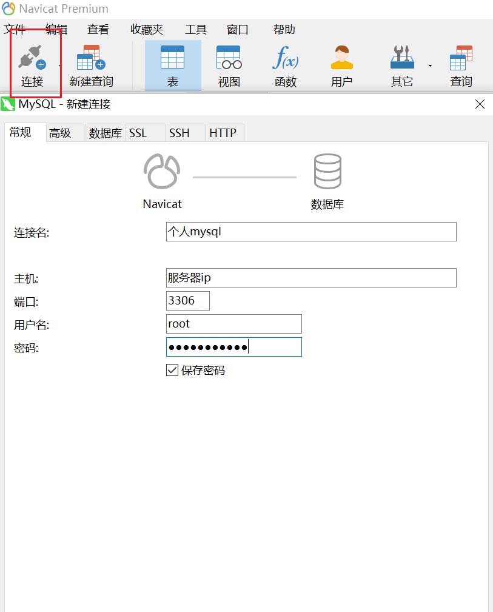
Task: Expand the Connection (连接) dropdown arrow
Action: [x=59, y=66]
